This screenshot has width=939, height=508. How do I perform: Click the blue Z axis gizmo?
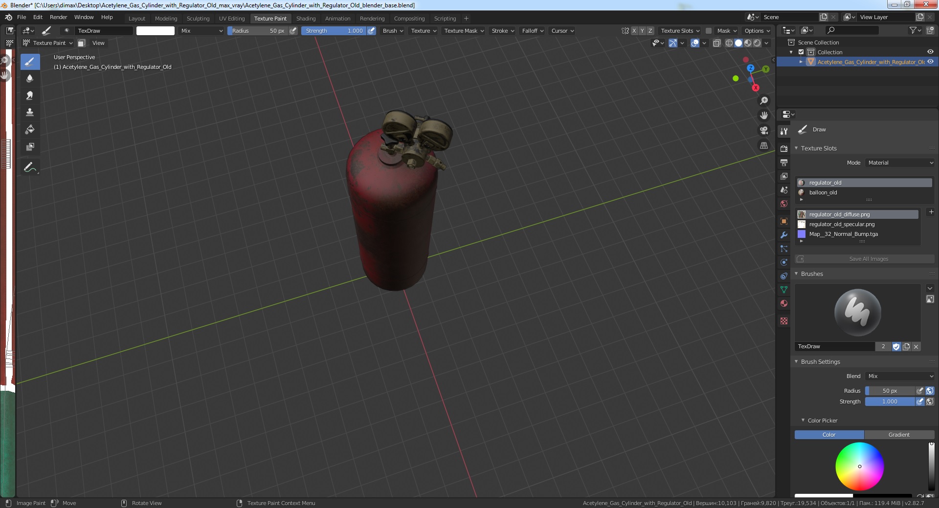[x=750, y=68]
